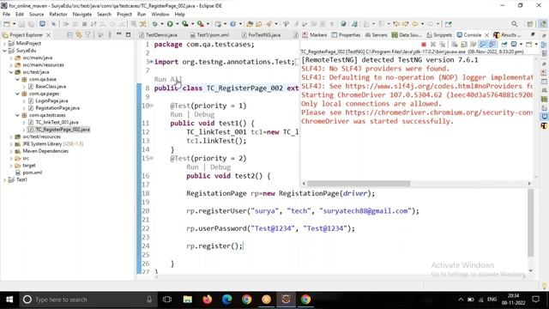Click the Project Explorer filter icon
549x309 pixels.
pyautogui.click(x=87, y=35)
